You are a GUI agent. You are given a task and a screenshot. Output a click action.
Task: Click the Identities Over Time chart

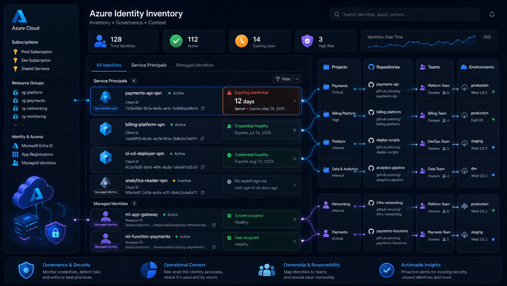(x=422, y=43)
